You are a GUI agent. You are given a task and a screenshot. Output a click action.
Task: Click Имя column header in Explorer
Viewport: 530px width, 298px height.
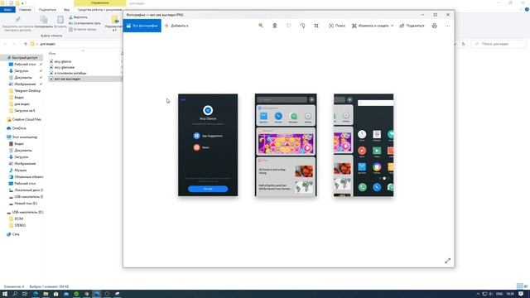[52, 53]
